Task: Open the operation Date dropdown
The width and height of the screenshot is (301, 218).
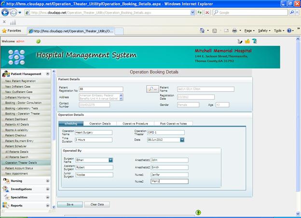Action: (x=182, y=140)
